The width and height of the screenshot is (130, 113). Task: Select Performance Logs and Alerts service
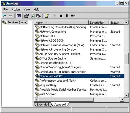58,81
